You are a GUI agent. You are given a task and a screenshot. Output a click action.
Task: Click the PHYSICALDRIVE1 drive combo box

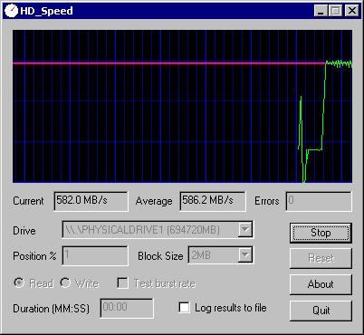(x=158, y=230)
